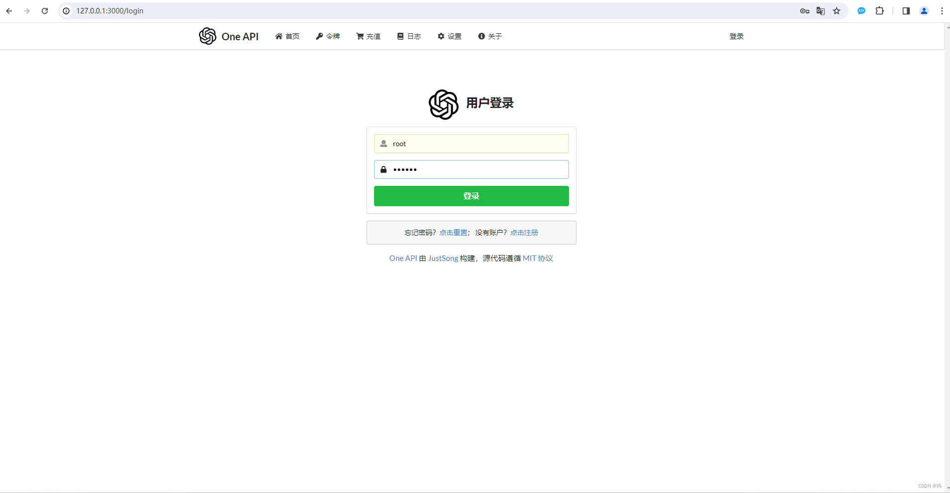Open the browser three-dot menu
950x493 pixels.
[x=942, y=11]
